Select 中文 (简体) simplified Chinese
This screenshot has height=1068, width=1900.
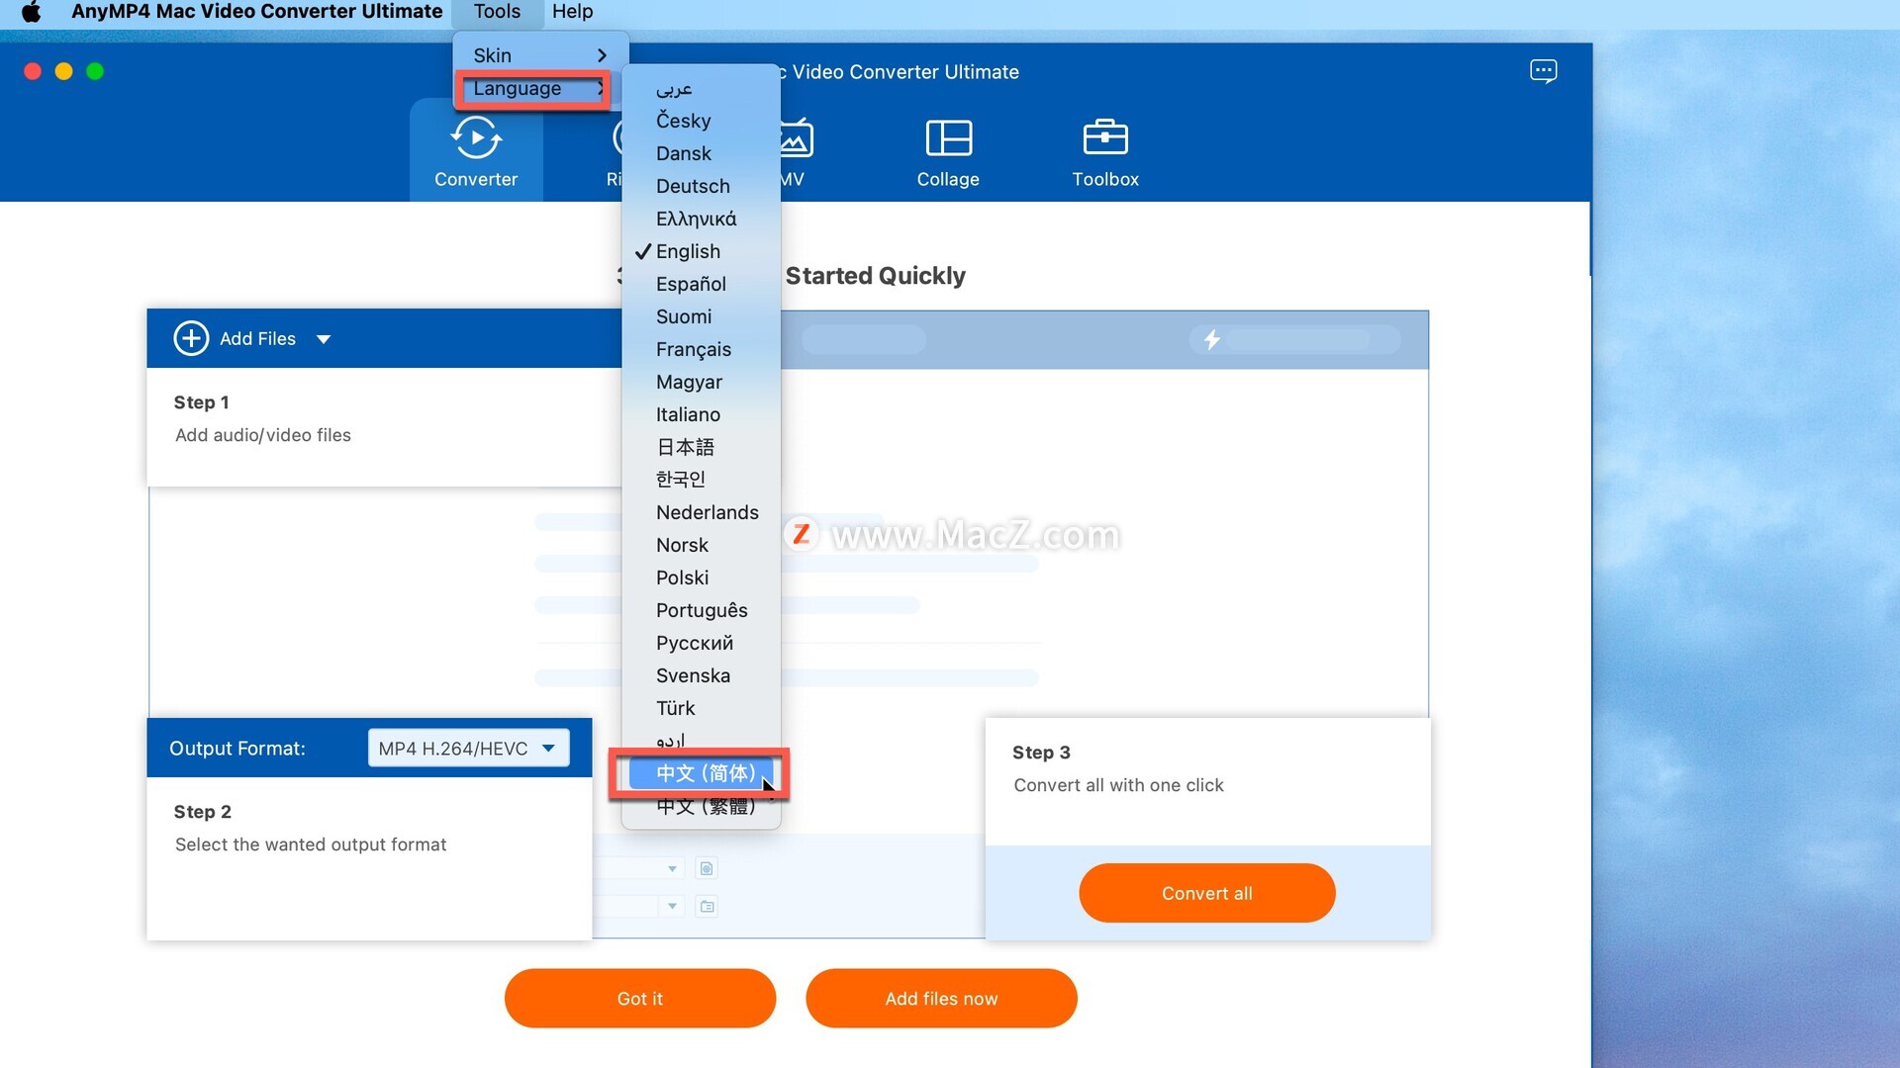(701, 773)
